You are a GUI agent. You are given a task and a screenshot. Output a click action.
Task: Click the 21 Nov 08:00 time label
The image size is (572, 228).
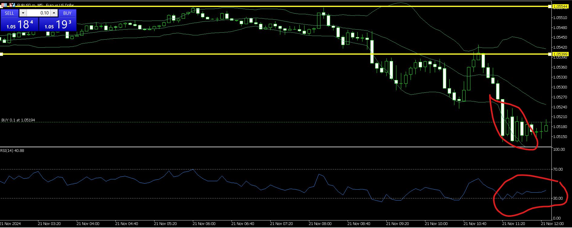[320, 224]
